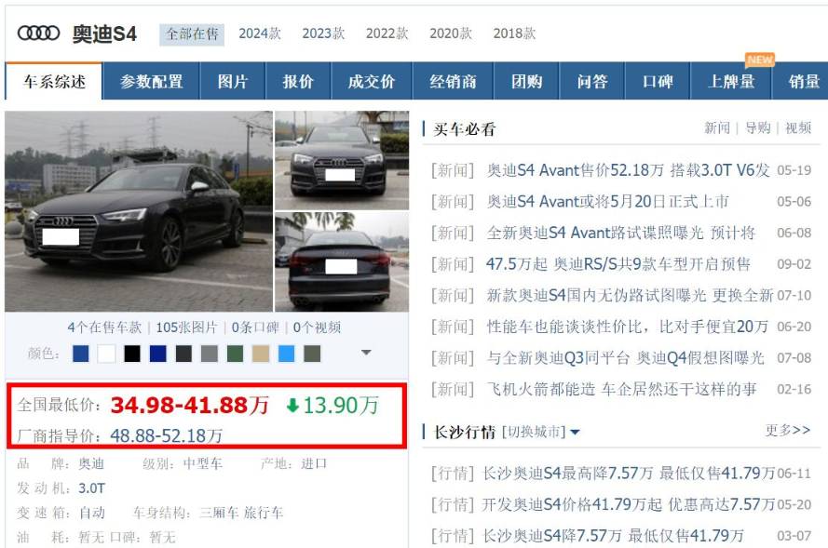Viewport: 828px width, 548px height.
Task: Click the 中型车 class value
Action: [x=203, y=463]
